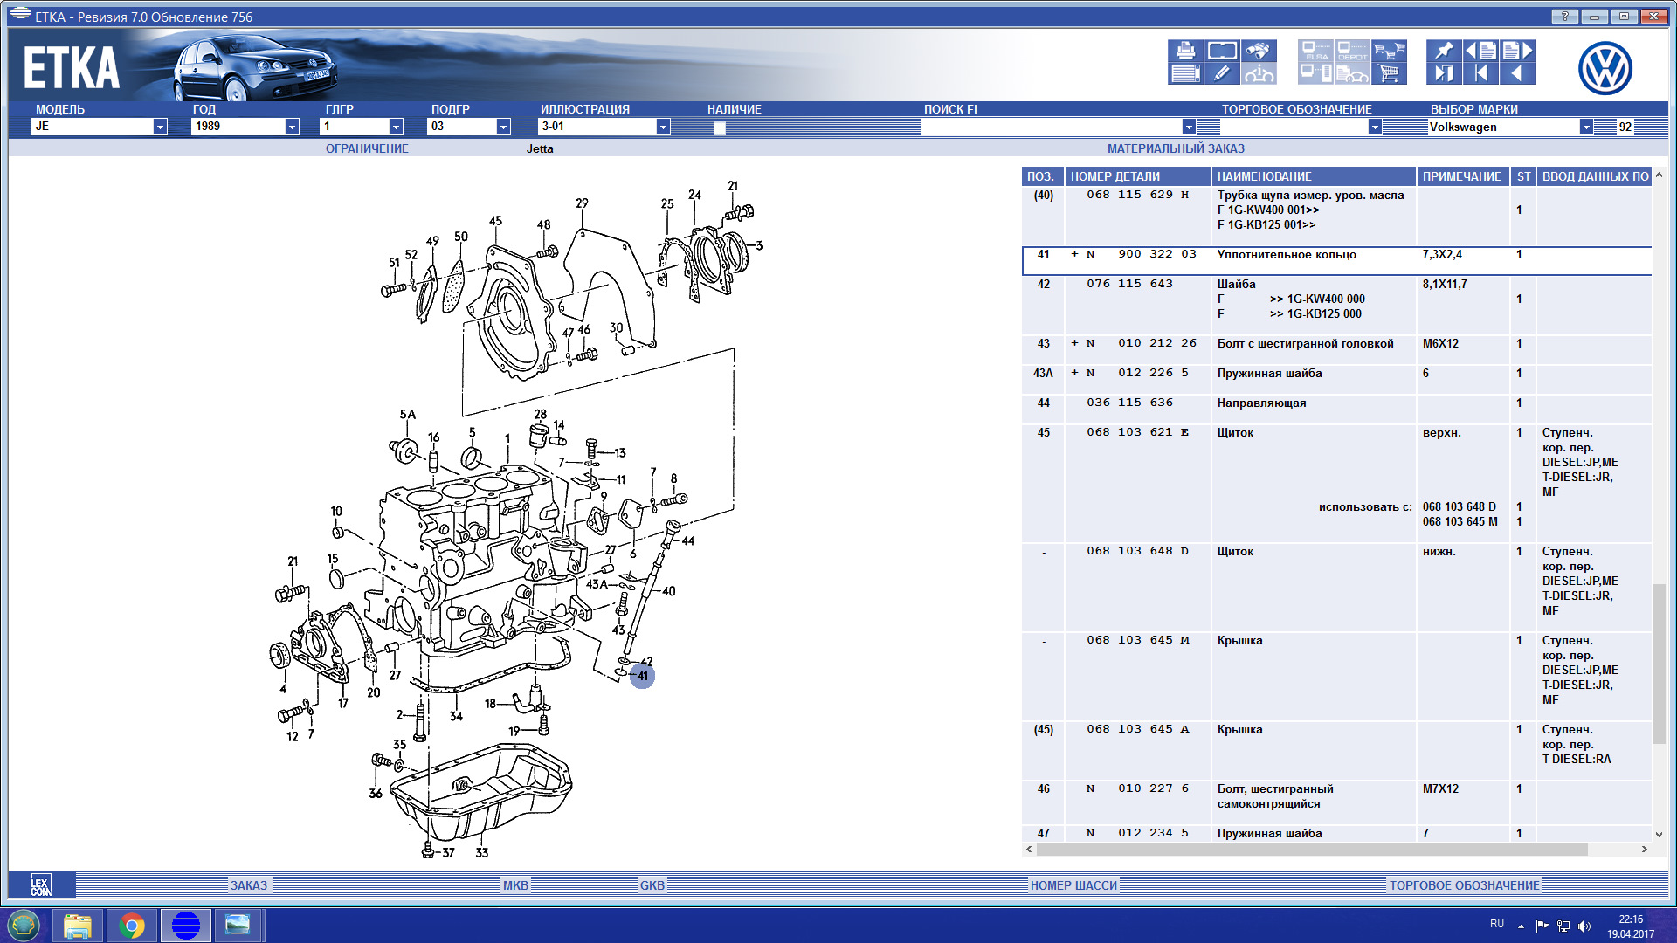Click the printer icon in toolbar
The height and width of the screenshot is (943, 1677).
point(1185,51)
